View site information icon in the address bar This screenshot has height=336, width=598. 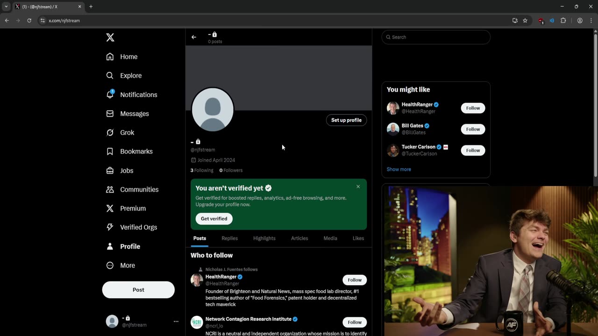click(43, 21)
